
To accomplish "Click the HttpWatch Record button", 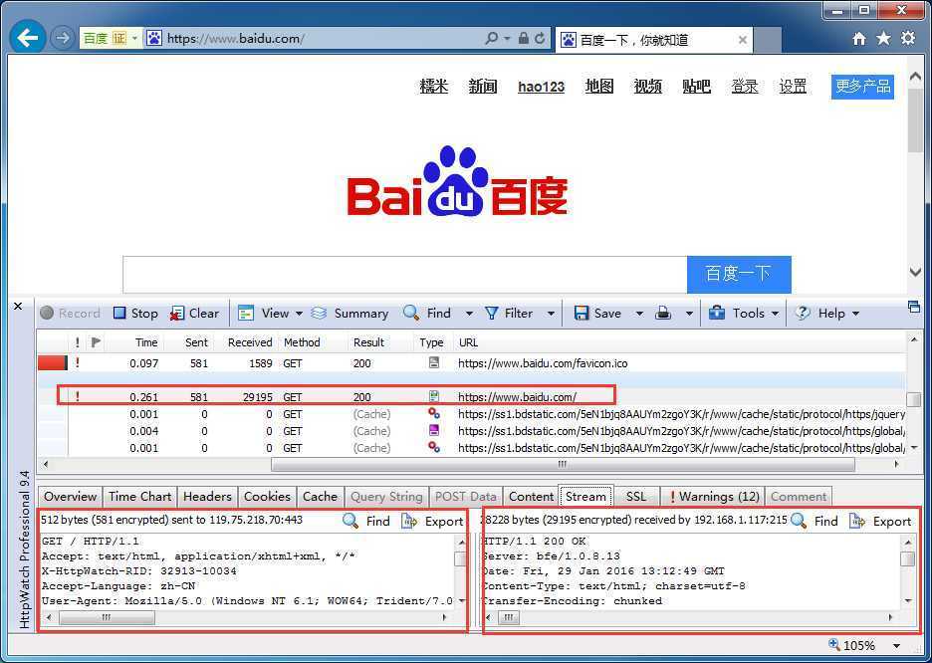I will point(70,313).
